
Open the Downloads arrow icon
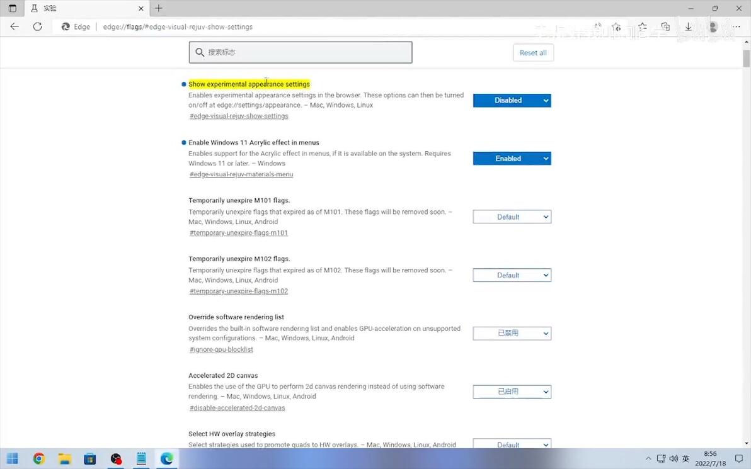[x=688, y=27]
